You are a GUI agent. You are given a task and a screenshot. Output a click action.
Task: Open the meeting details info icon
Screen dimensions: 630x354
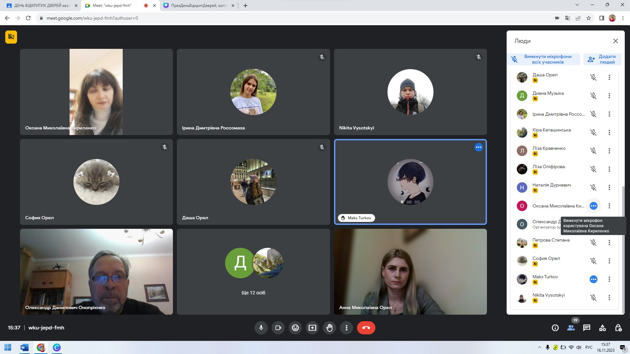(x=555, y=328)
